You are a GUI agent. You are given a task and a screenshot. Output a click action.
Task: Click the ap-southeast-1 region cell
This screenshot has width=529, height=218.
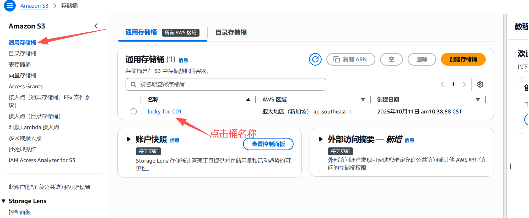[x=307, y=112]
